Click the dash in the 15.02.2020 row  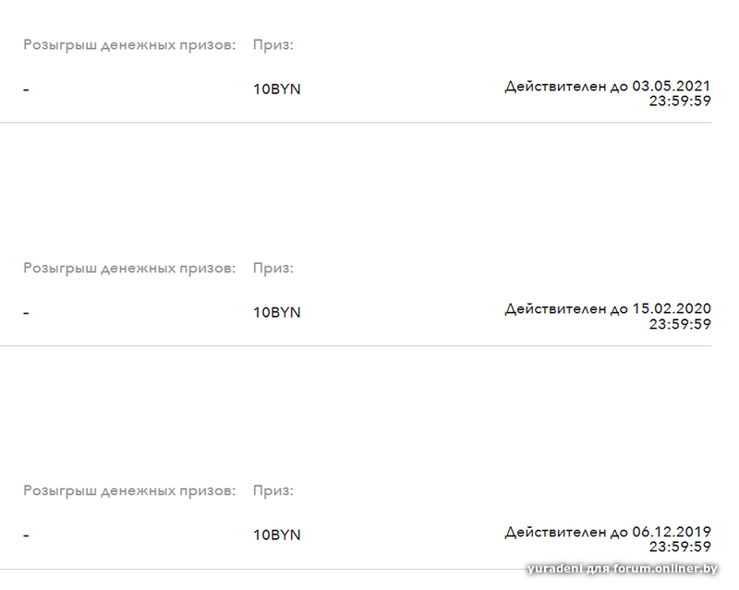tap(26, 312)
